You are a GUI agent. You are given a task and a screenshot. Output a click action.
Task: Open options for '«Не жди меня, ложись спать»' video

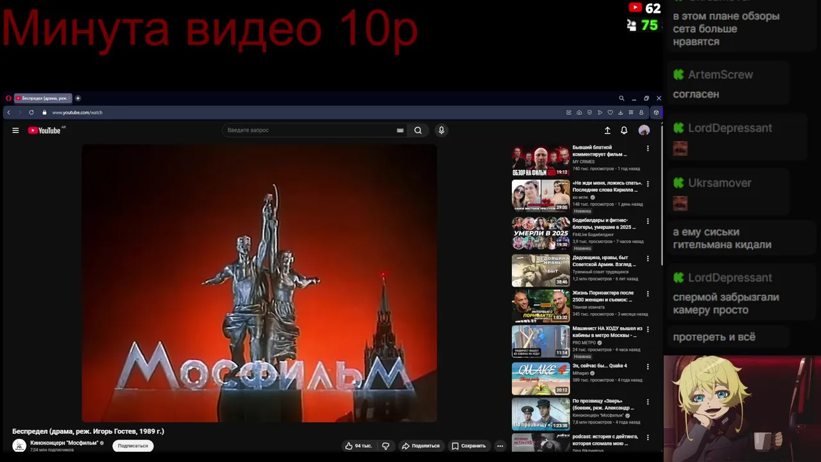(x=648, y=184)
